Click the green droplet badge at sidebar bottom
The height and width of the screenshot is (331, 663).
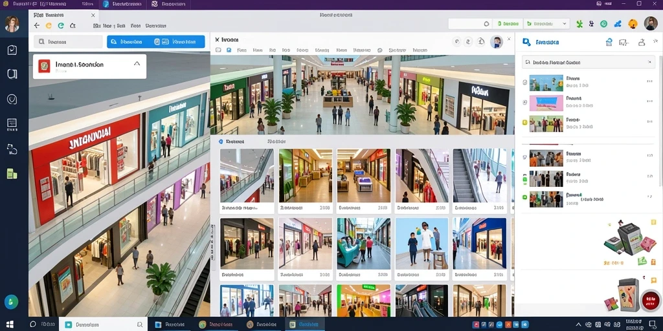(x=12, y=302)
